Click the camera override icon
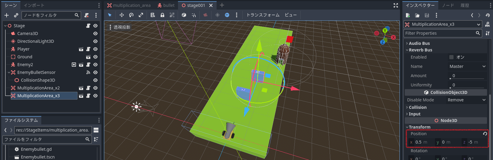The width and height of the screenshot is (493, 160). tap(206, 15)
